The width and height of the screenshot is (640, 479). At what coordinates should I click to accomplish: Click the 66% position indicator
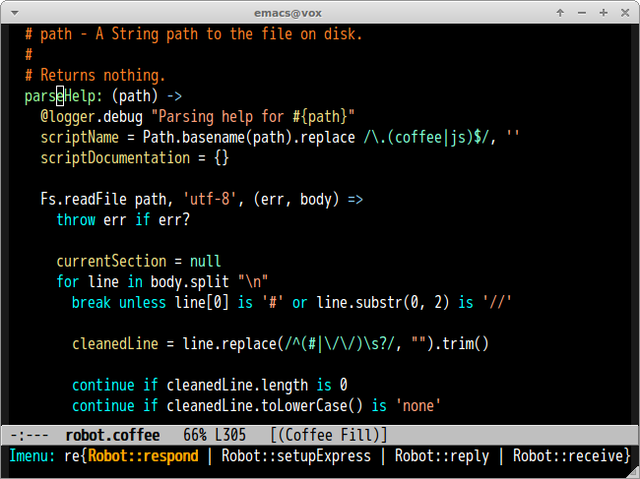195,435
